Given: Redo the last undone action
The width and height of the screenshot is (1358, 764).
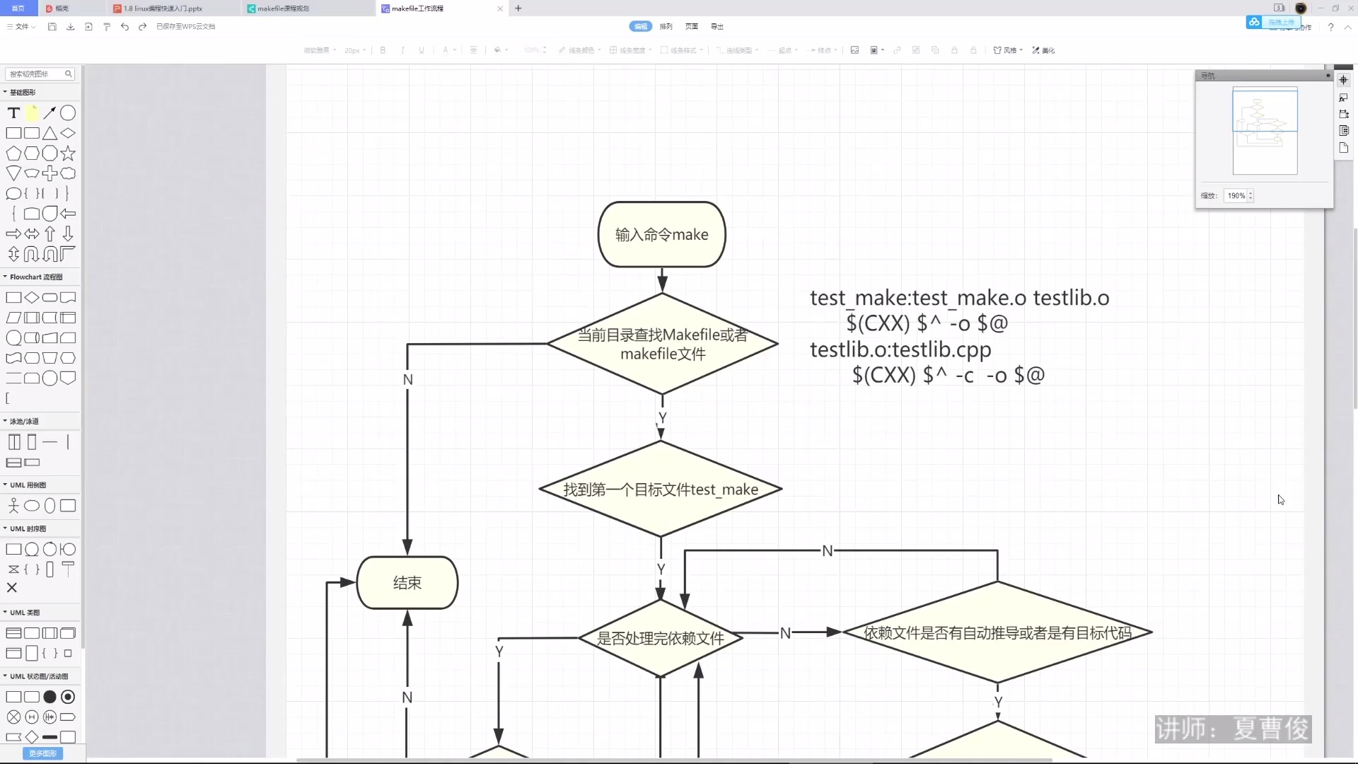Looking at the screenshot, I should (142, 27).
